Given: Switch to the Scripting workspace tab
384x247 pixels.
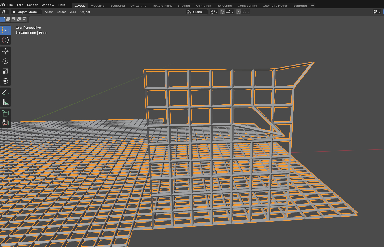Looking at the screenshot, I should click(x=300, y=6).
